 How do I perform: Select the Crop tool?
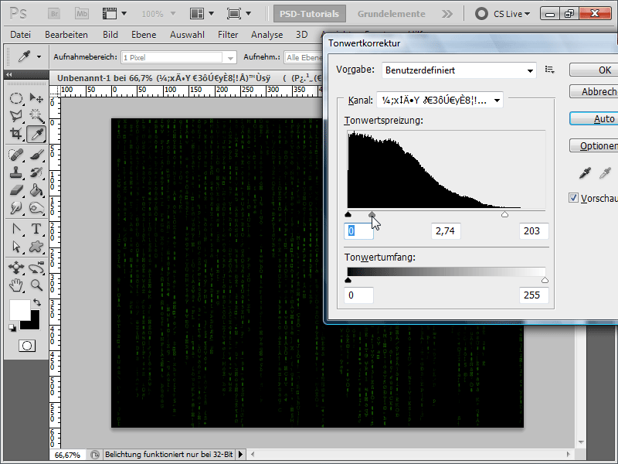coord(15,134)
